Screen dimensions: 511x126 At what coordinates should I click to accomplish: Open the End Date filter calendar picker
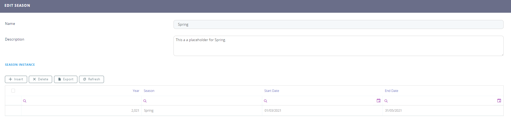[x=499, y=101]
